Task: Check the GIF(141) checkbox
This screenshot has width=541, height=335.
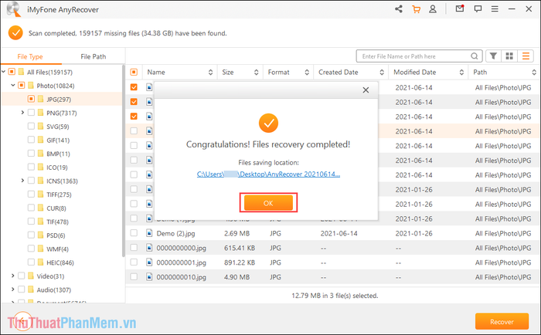Action: pos(31,140)
